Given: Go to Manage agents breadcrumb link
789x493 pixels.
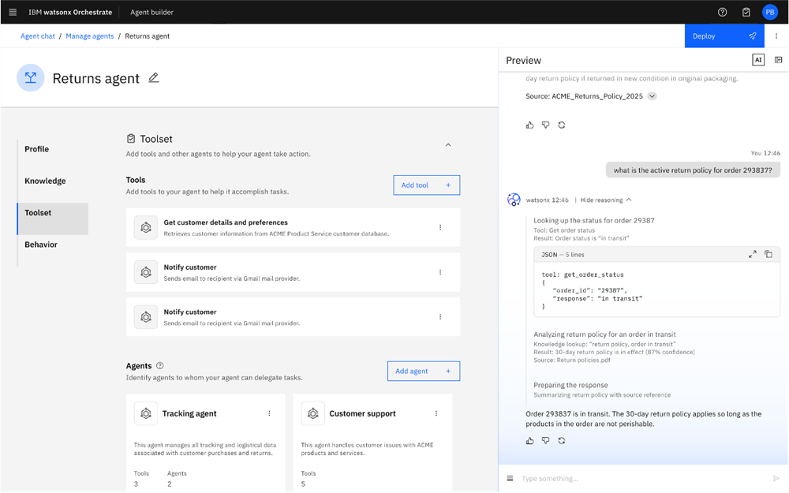Looking at the screenshot, I should pyautogui.click(x=90, y=36).
